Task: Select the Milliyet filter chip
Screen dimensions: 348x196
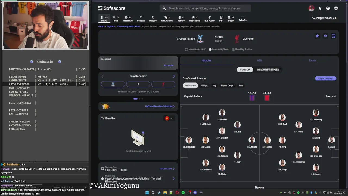Action: (204, 85)
